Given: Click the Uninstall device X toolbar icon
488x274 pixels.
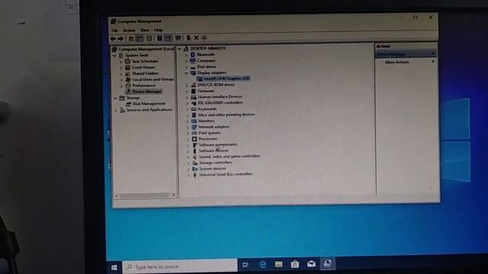Looking at the screenshot, I should (x=197, y=38).
